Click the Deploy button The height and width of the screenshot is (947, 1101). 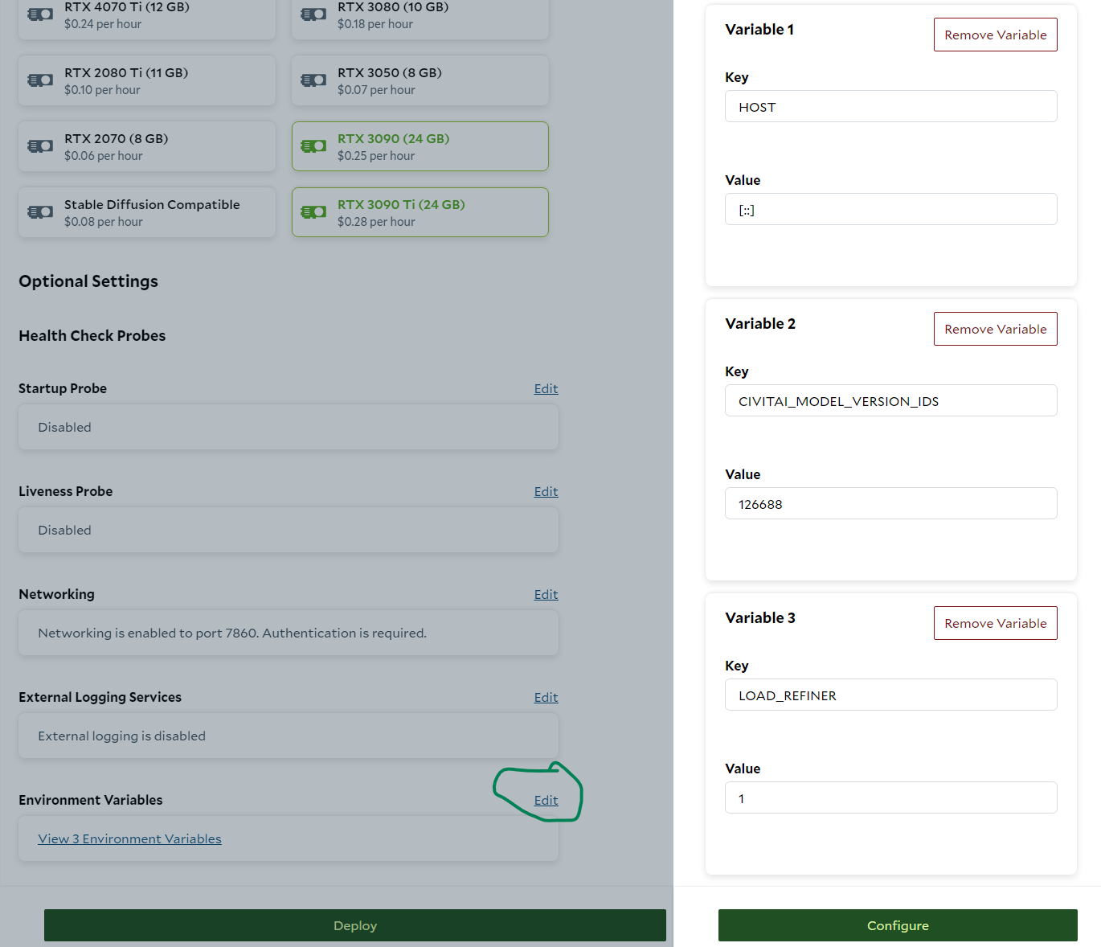[355, 925]
